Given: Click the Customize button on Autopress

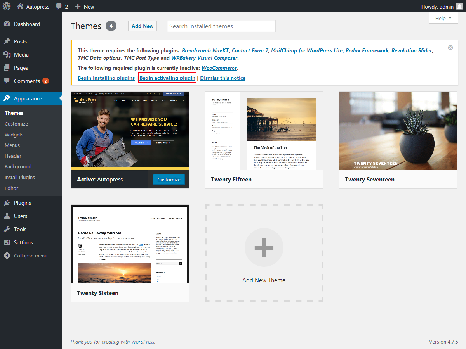Looking at the screenshot, I should (169, 180).
